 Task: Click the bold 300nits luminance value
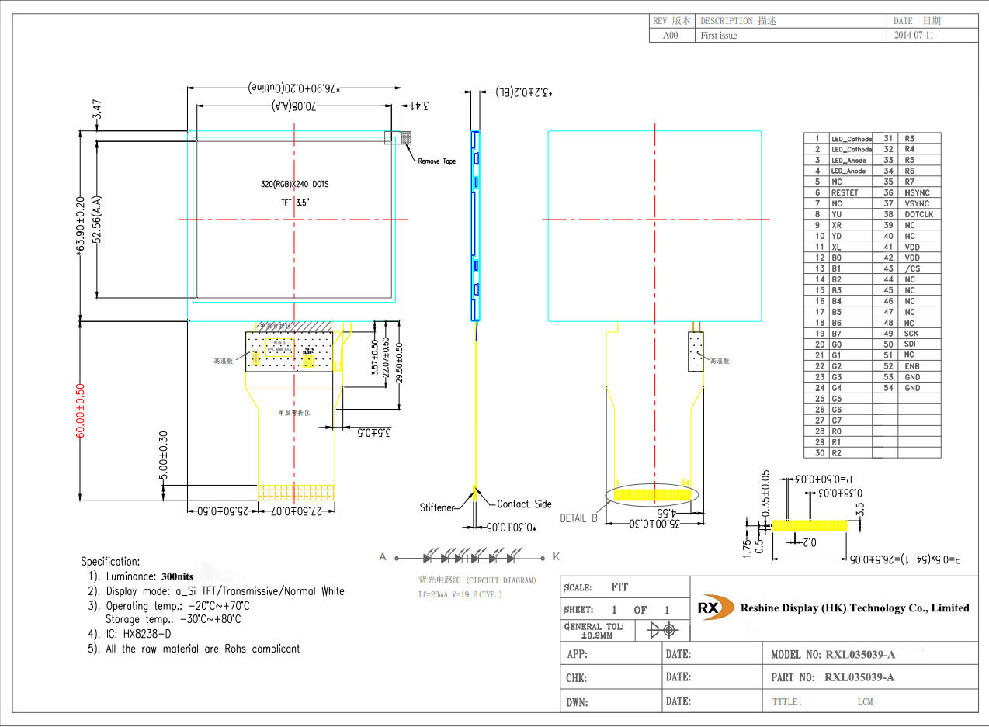[x=177, y=576]
